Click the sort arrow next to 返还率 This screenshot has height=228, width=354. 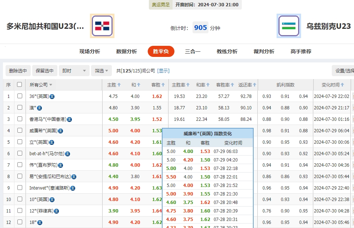point(254,85)
